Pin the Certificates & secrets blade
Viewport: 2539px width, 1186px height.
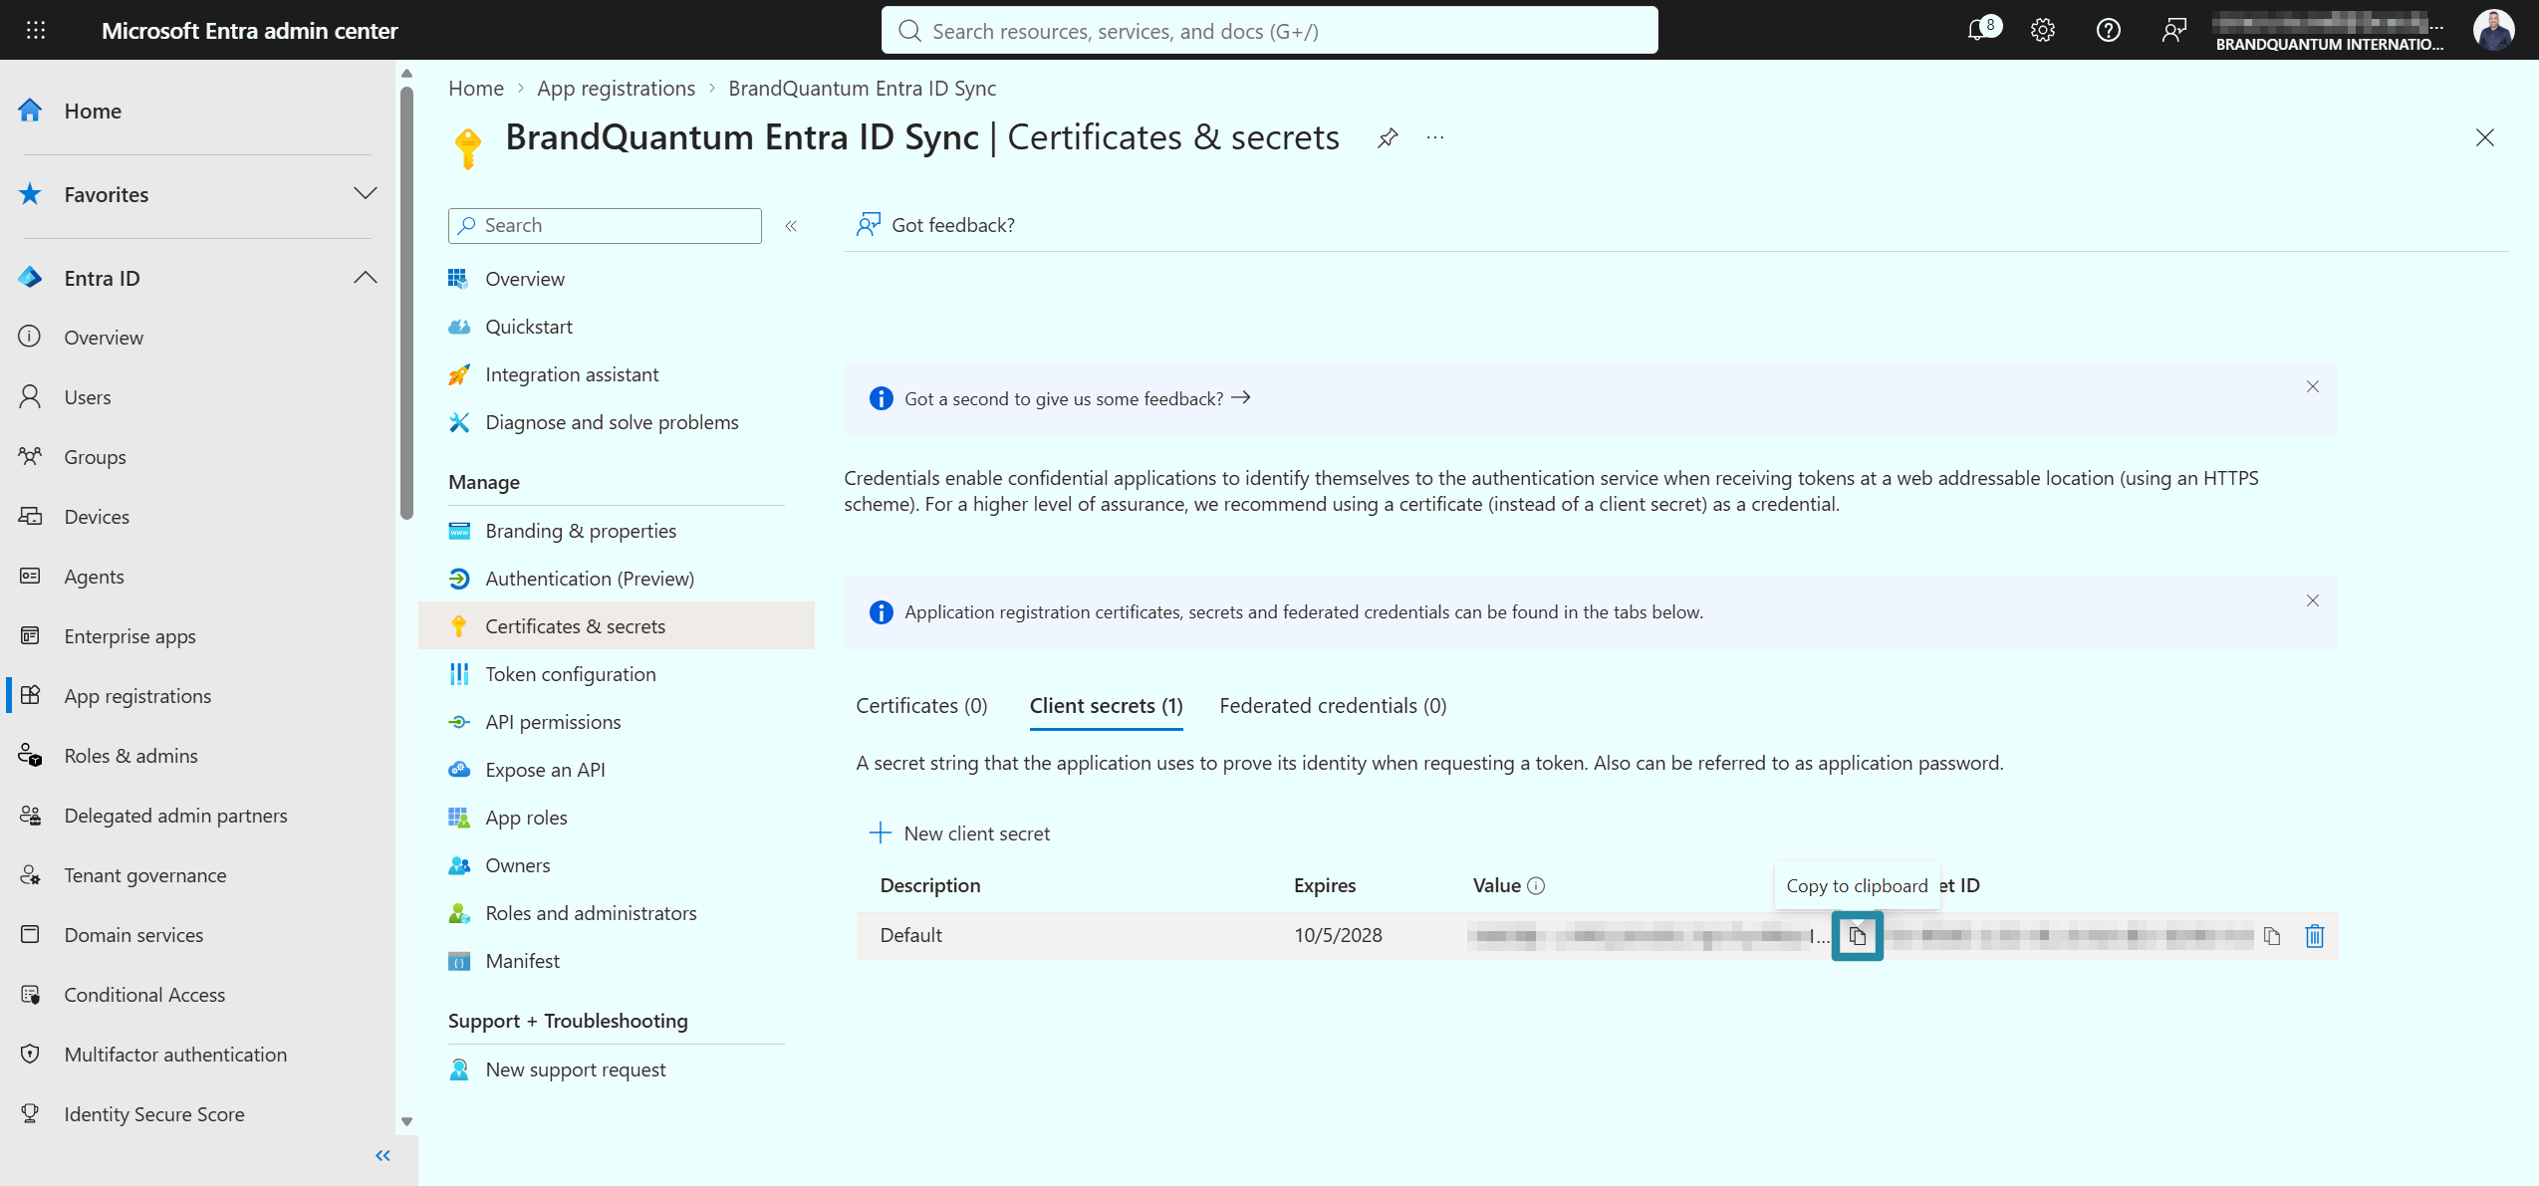(x=1388, y=137)
